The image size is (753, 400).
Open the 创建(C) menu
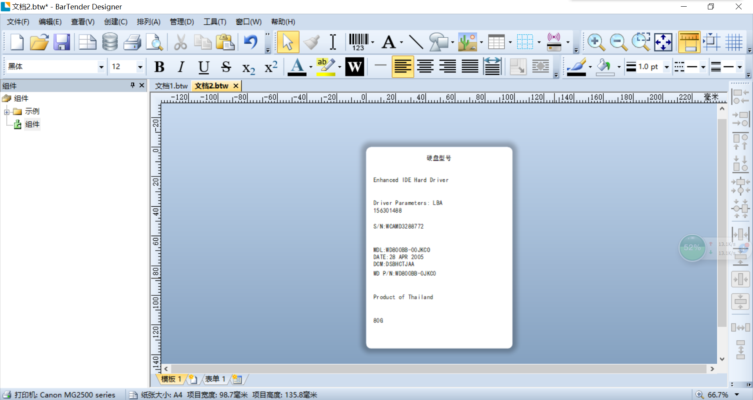[x=116, y=22]
